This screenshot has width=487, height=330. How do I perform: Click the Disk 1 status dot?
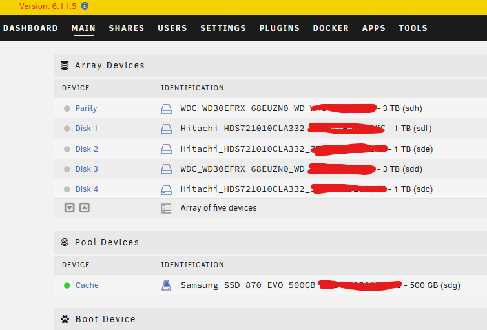(x=67, y=129)
